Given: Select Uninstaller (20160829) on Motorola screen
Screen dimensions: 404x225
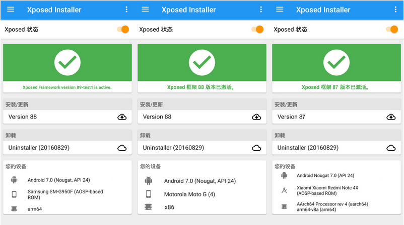Looking at the screenshot, I should point(202,148).
